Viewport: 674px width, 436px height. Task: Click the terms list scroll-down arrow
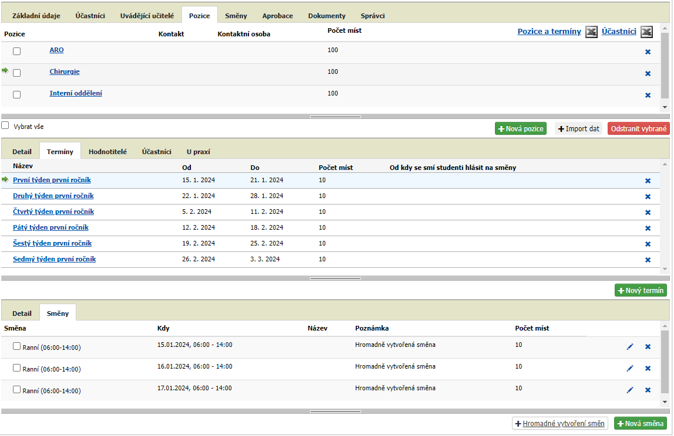pyautogui.click(x=665, y=269)
